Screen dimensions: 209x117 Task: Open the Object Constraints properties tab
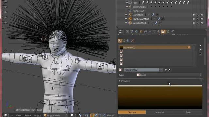coord(145,32)
